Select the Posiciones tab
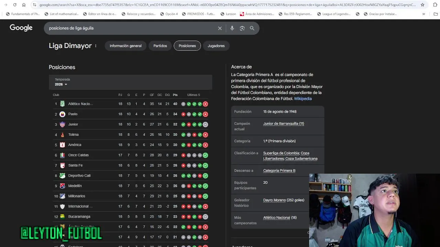Viewport: 440px width, 247px height. click(187, 46)
